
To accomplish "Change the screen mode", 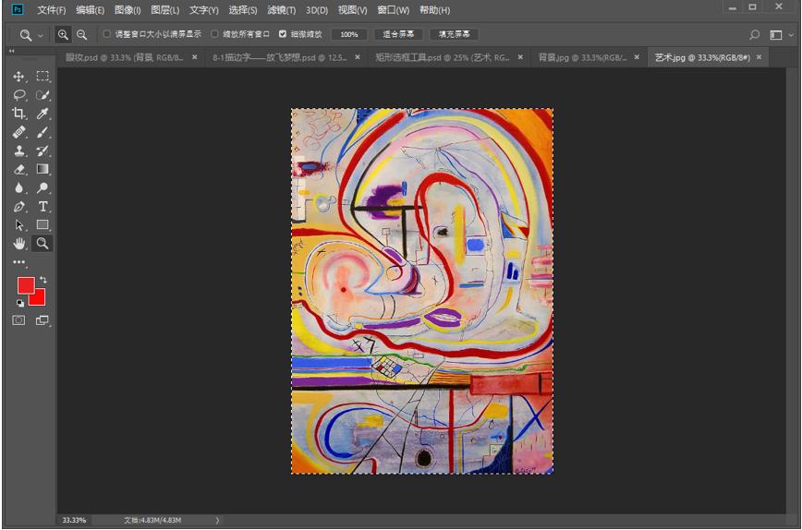I will (x=43, y=320).
